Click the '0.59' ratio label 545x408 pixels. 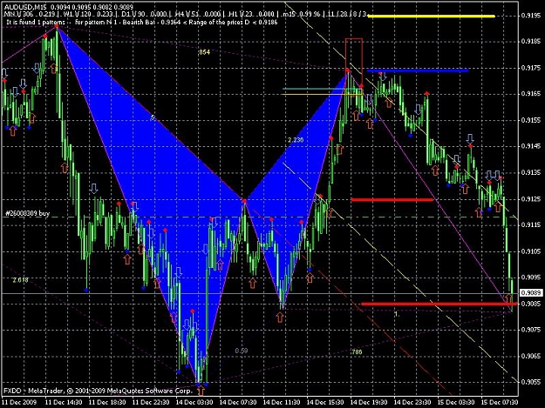(x=242, y=351)
